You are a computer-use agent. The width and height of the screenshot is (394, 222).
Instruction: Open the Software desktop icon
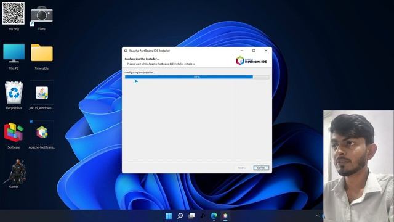point(14,132)
